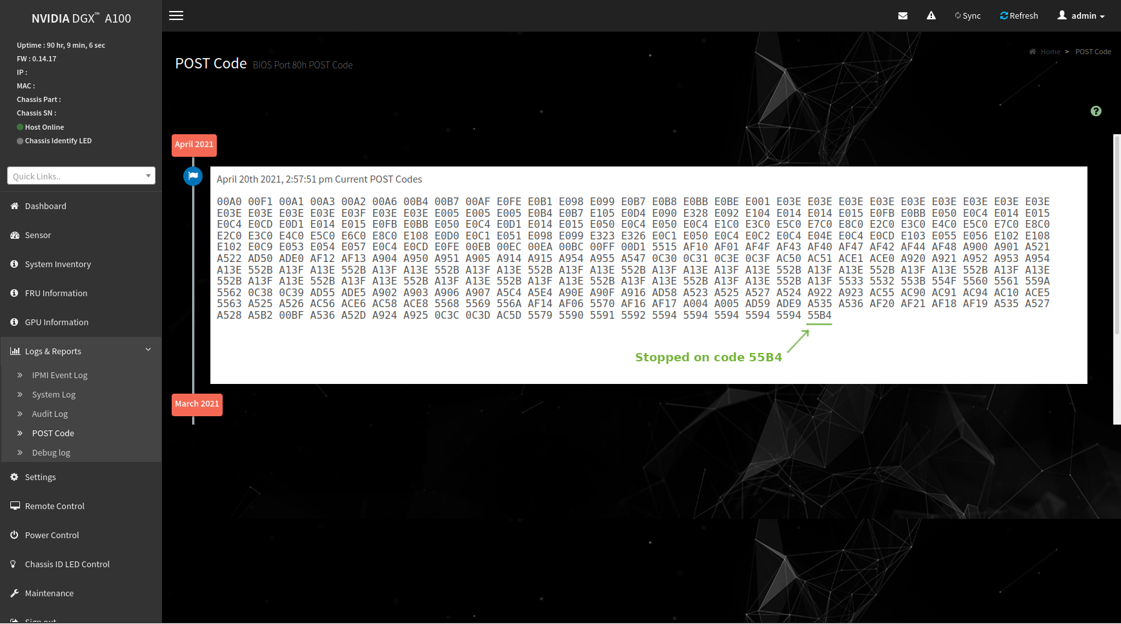Toggle the sidebar with hamburger menu
The height and width of the screenshot is (624, 1121).
(x=176, y=15)
